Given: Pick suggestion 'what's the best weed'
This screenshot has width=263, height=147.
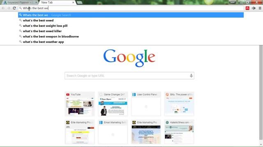Looking at the screenshot, I should [131, 20].
